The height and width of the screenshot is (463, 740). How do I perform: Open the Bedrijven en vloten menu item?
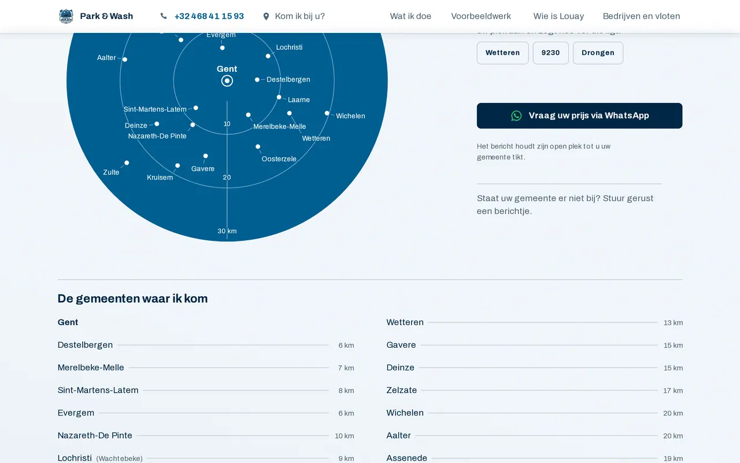pos(641,16)
